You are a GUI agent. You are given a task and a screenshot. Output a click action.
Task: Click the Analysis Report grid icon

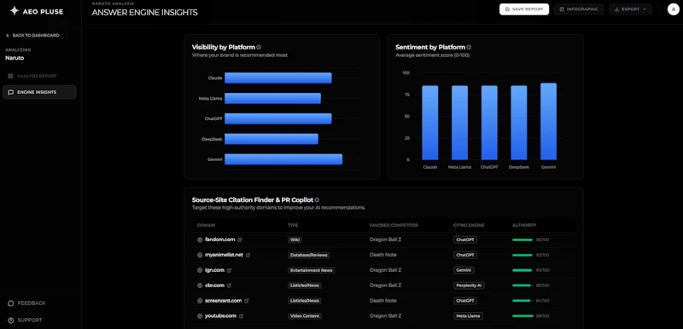(x=10, y=76)
